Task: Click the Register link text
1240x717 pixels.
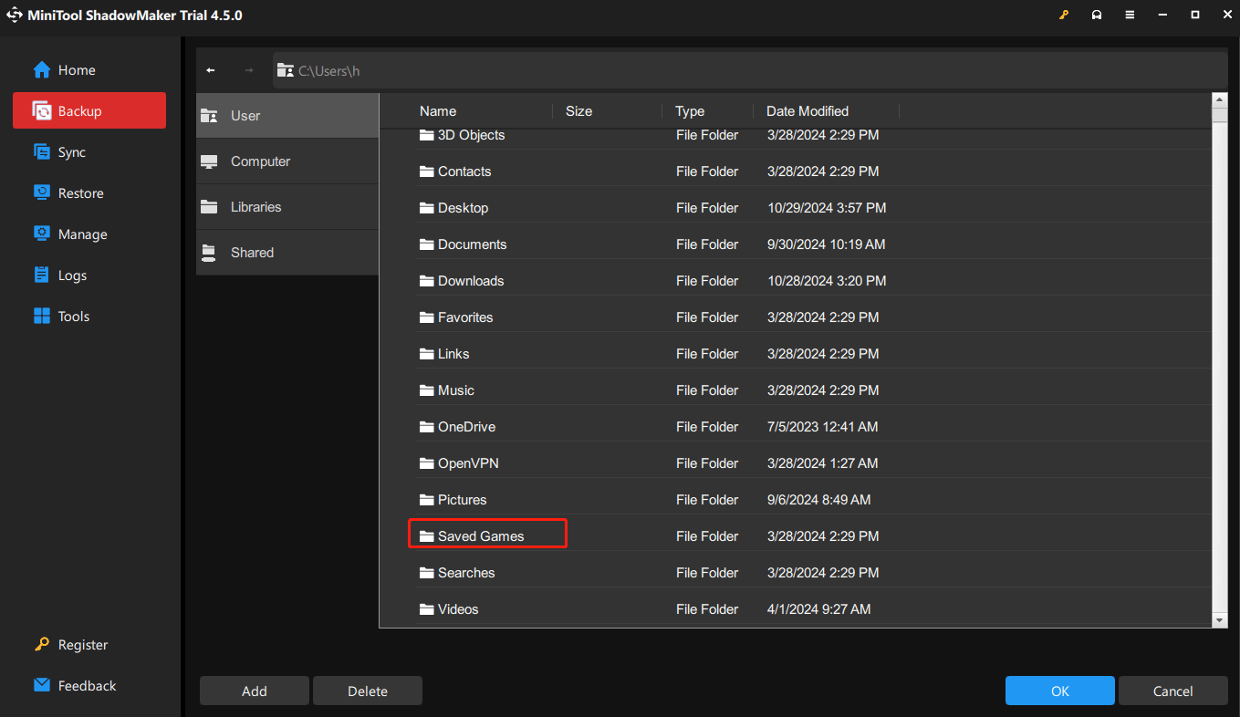Action: pos(83,645)
